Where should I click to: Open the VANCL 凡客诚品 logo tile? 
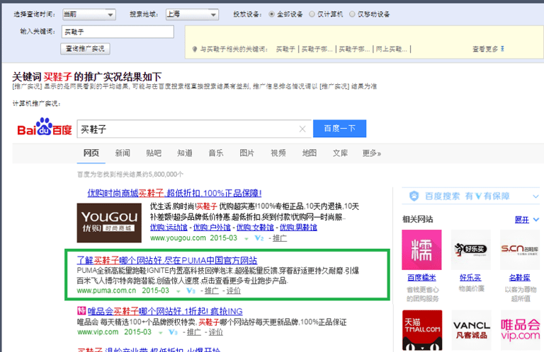click(x=471, y=331)
